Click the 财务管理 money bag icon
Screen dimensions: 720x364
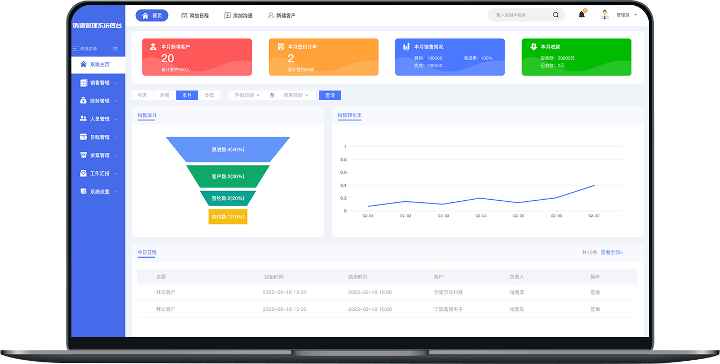(x=83, y=101)
